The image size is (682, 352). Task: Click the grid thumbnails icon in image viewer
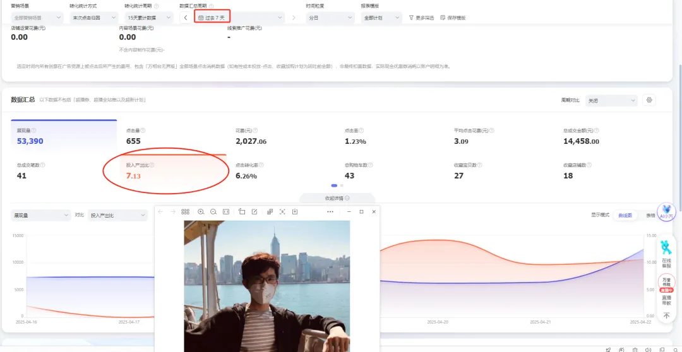click(185, 211)
